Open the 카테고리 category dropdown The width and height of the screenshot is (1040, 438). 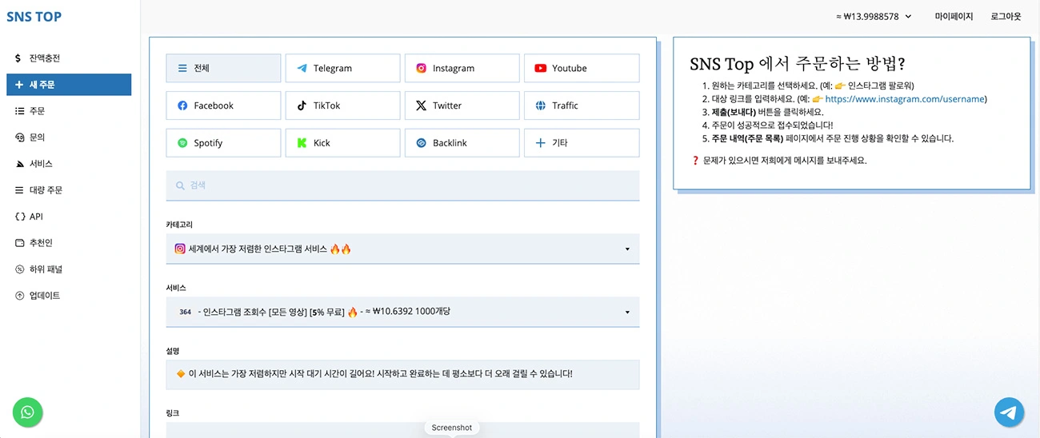pos(402,249)
